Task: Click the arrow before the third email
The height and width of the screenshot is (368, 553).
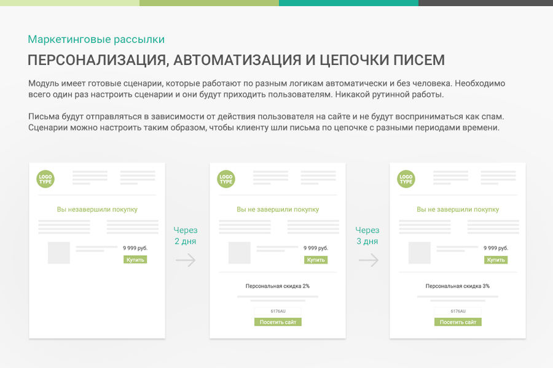Action: coord(369,259)
